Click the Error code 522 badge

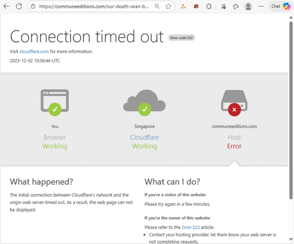pos(182,38)
